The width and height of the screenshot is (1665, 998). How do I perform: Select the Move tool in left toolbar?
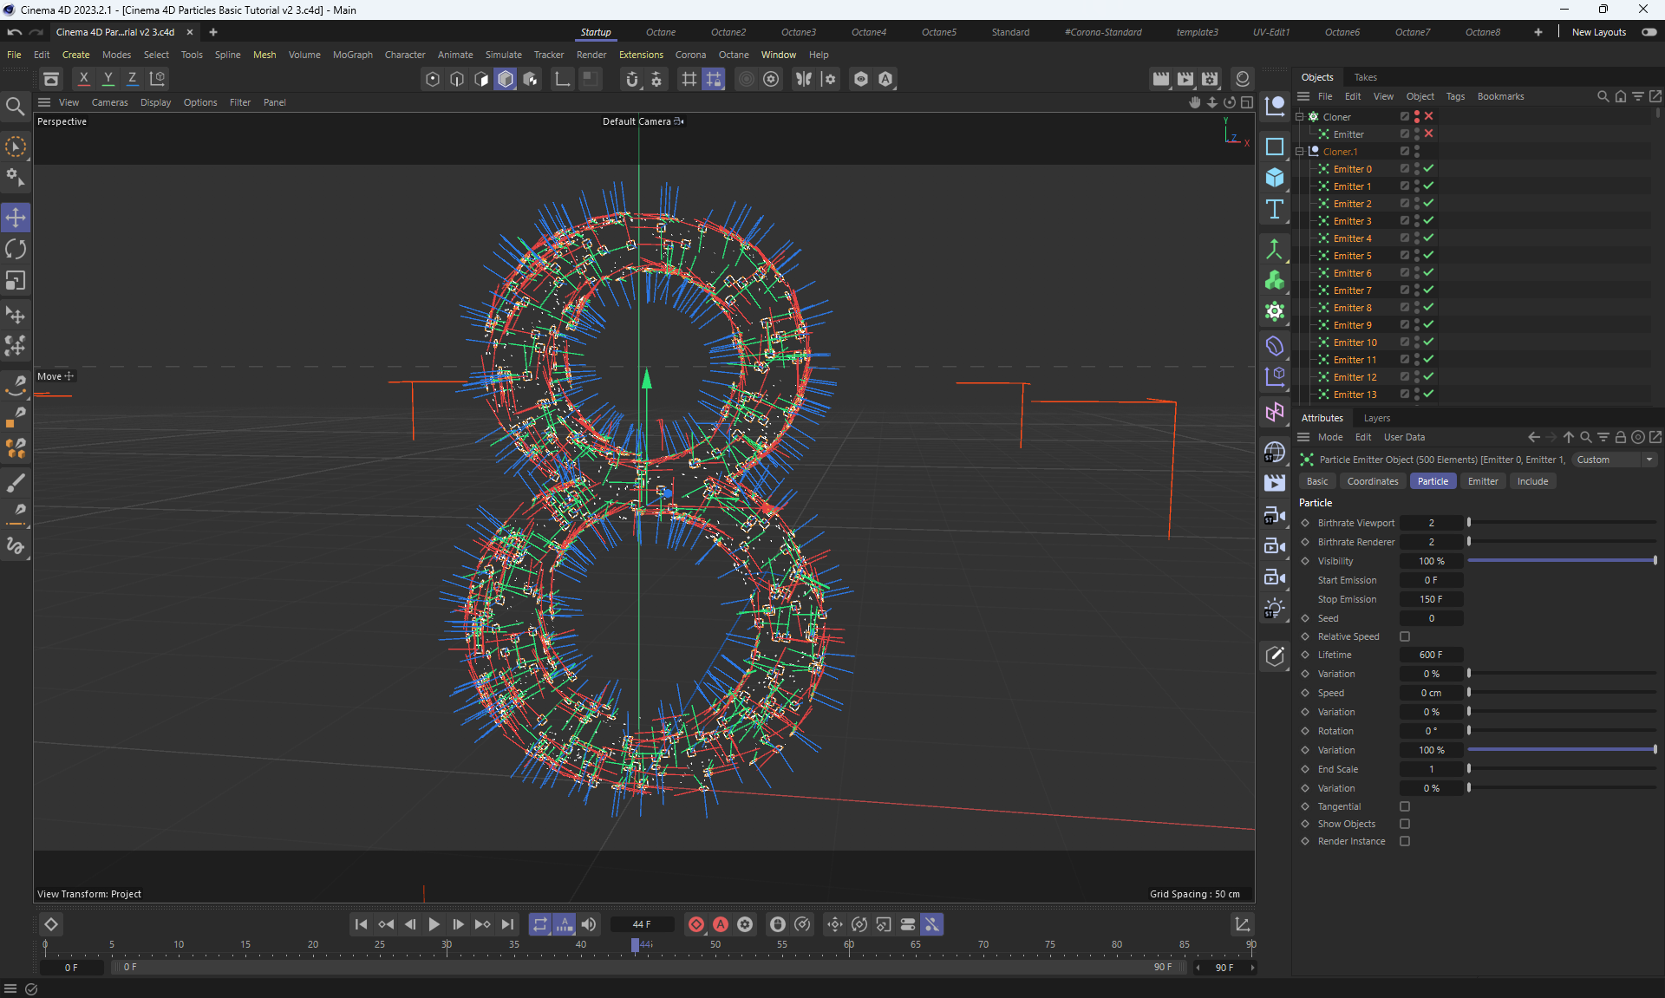pos(16,218)
